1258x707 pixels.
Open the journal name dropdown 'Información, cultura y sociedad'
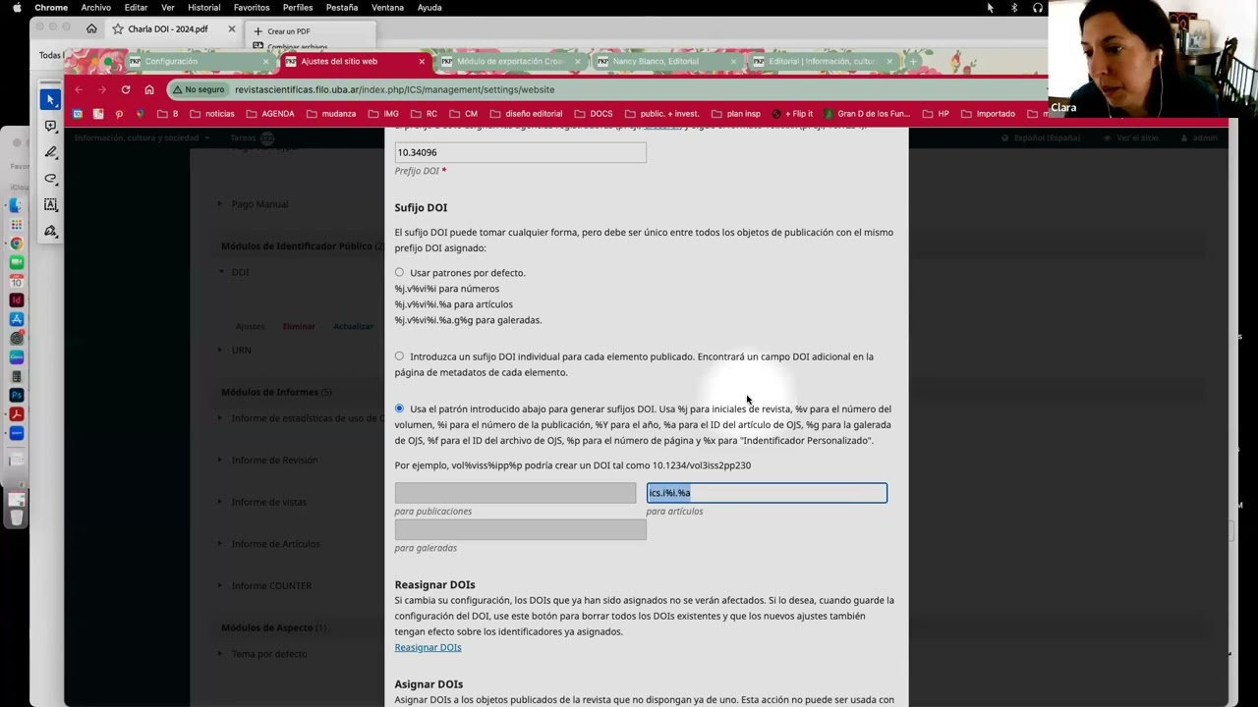[143, 138]
